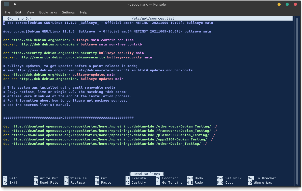Screen dimensions: 302x191
Task: Click 'bullseye-updates main' on the deb-src line
Action: [x=102, y=79]
